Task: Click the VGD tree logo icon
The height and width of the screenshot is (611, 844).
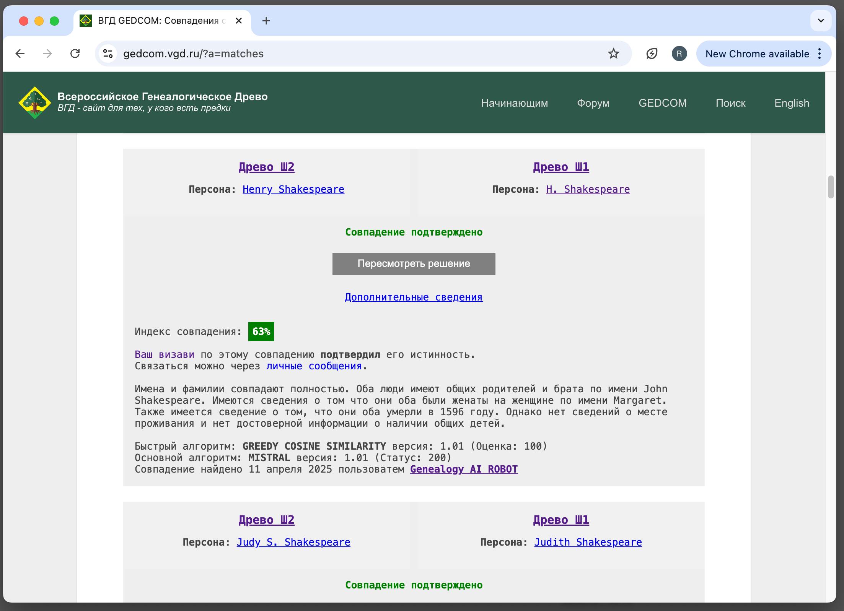Action: tap(34, 102)
